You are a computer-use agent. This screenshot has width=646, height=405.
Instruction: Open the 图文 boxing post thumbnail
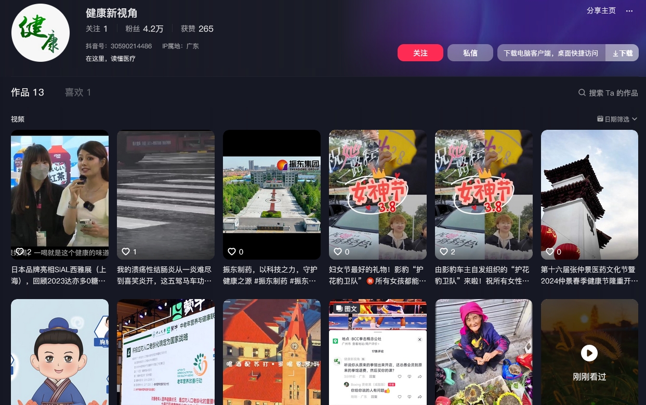[378, 352]
